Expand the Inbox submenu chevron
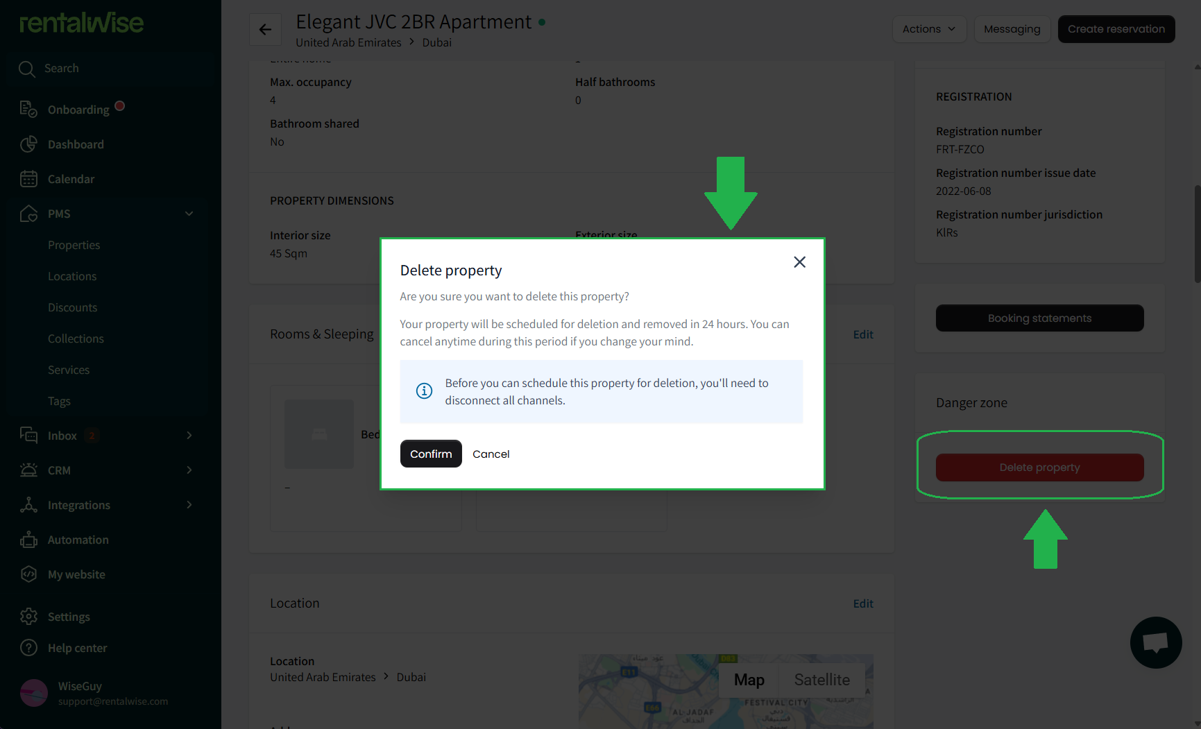 click(x=189, y=436)
